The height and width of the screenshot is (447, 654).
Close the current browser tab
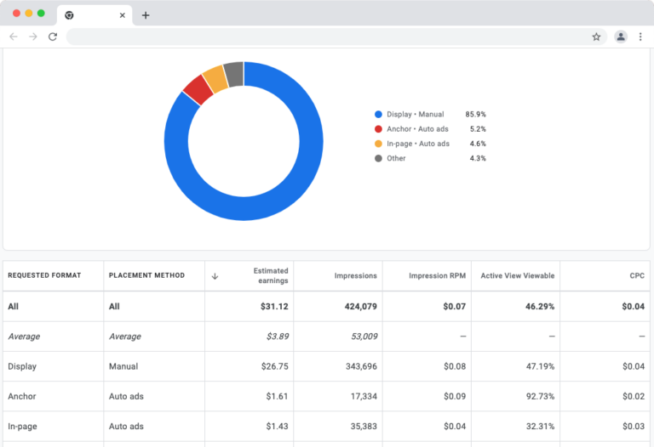(x=123, y=15)
